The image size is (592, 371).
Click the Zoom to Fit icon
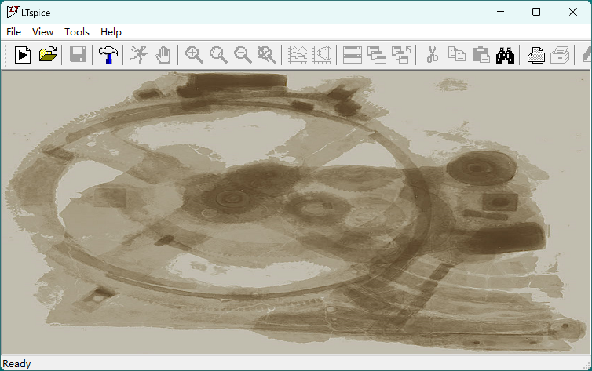pyautogui.click(x=267, y=55)
